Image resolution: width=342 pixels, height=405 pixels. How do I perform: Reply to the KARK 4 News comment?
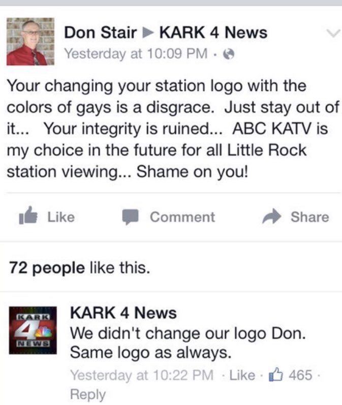coord(88,394)
